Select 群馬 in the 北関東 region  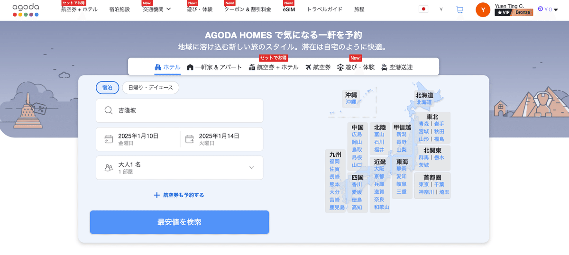pyautogui.click(x=424, y=157)
